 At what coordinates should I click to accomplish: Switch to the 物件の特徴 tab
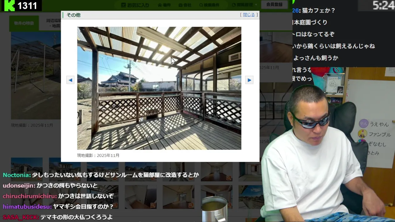click(24, 23)
